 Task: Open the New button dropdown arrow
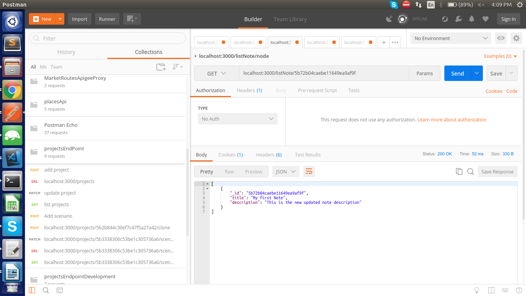[60, 19]
